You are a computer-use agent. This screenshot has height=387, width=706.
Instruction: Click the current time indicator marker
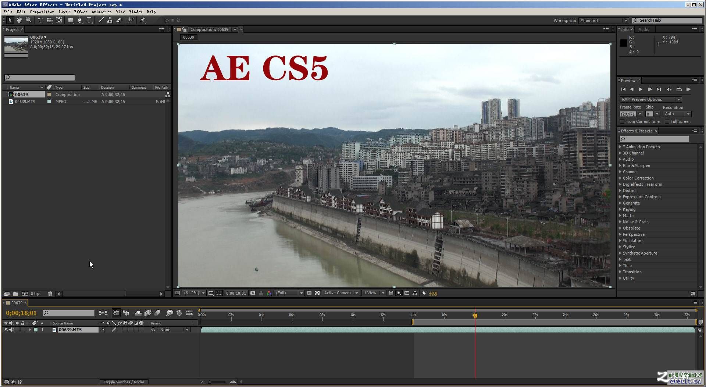[x=475, y=316]
